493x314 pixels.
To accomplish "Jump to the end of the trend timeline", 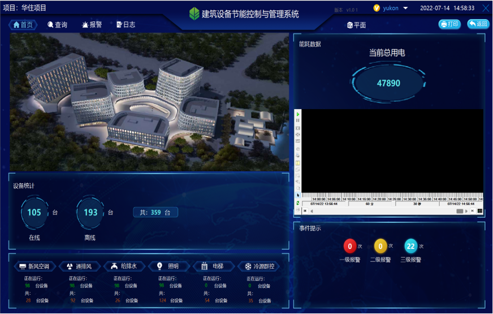I will click(473, 211).
